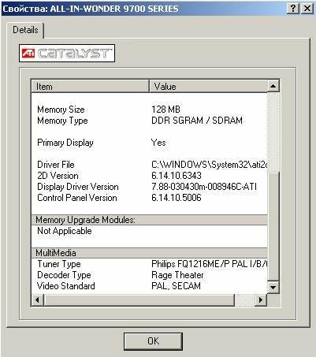Screen dimensions: 316x357
Task: Click the horizontal scrollbar right arrow
Action: coord(261,299)
